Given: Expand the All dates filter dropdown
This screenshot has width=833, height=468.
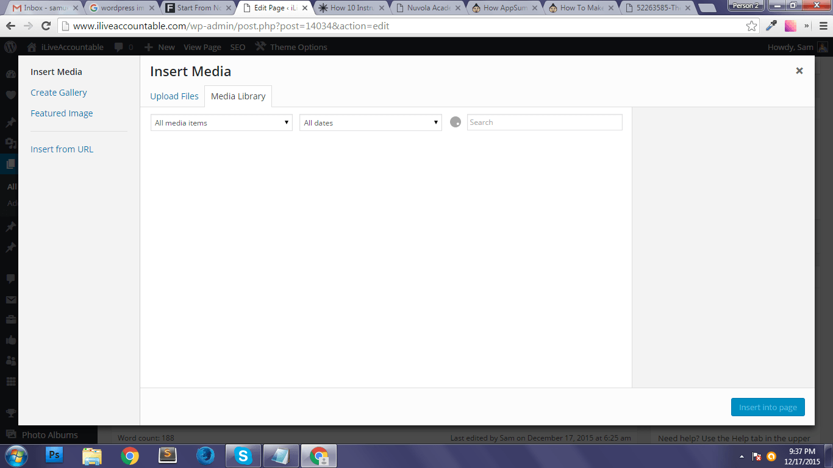Looking at the screenshot, I should [x=370, y=122].
